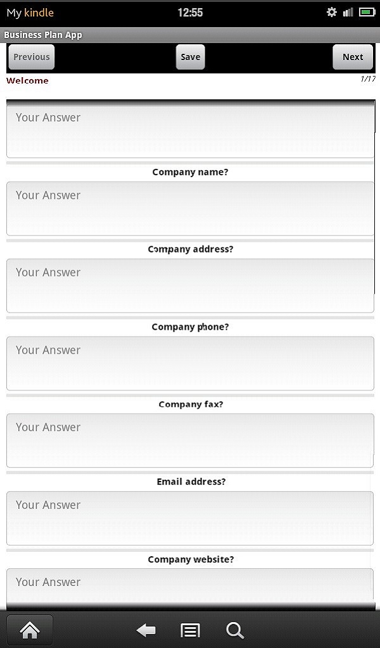Select field below Company address

coord(190,285)
